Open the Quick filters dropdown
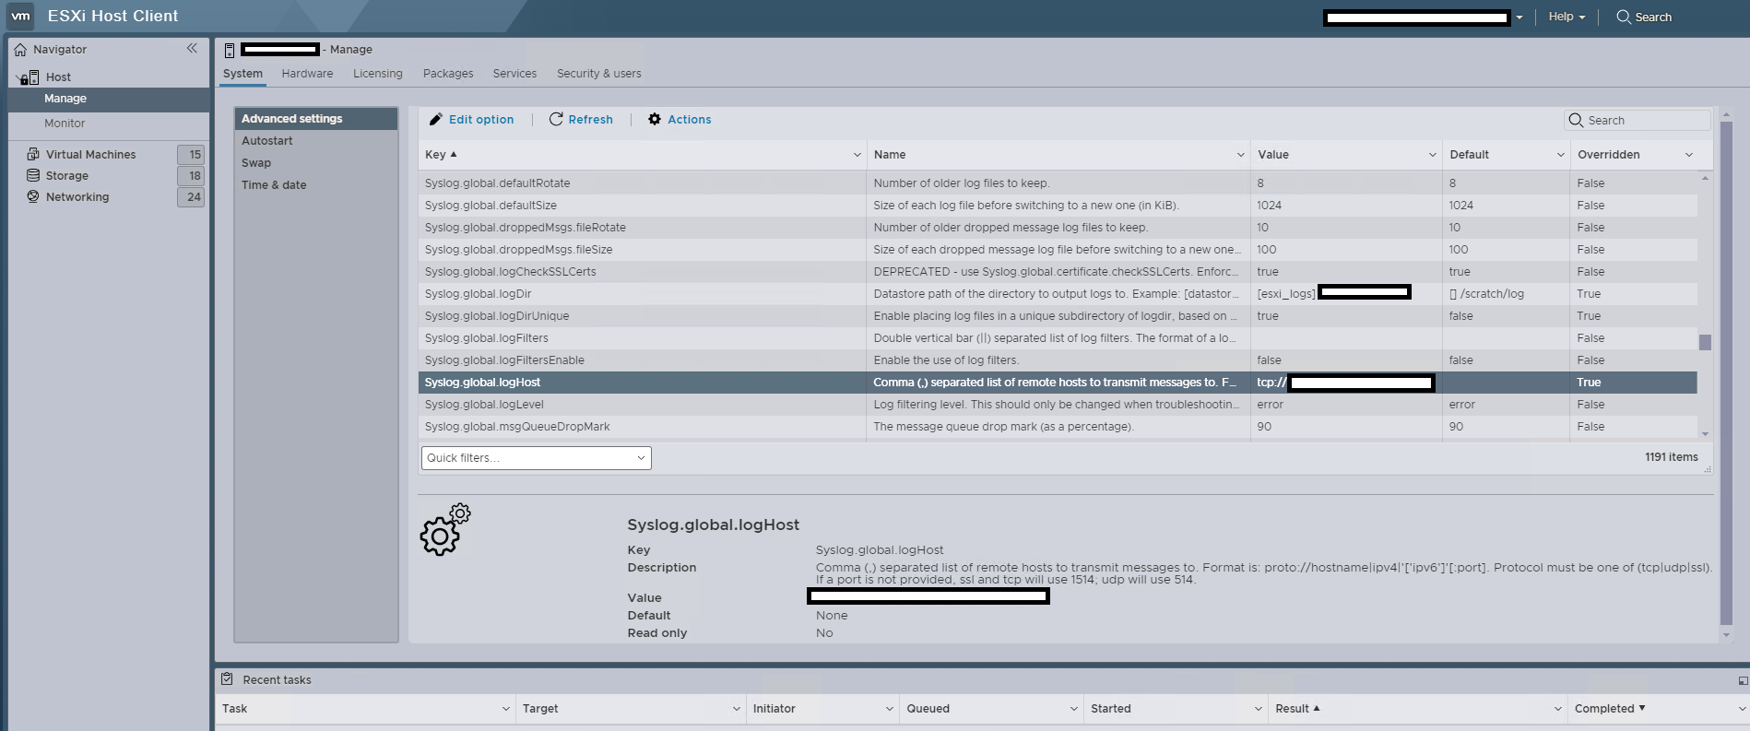This screenshot has width=1750, height=731. [x=536, y=458]
